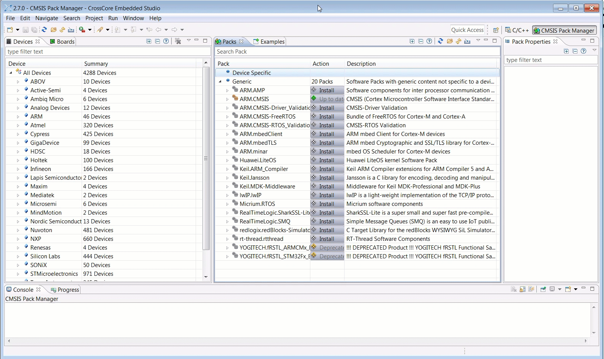This screenshot has height=359, width=604.
Task: Click the Quick Access field
Action: [x=467, y=30]
